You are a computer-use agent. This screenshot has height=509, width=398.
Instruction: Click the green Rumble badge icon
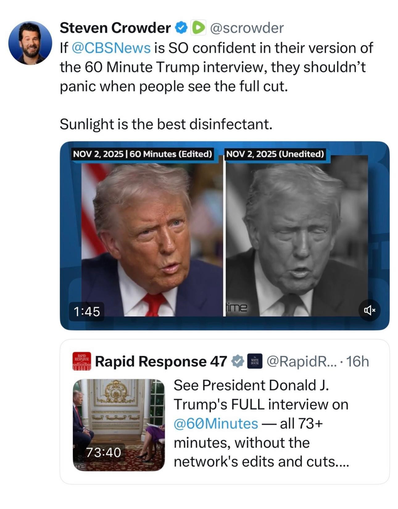click(198, 28)
